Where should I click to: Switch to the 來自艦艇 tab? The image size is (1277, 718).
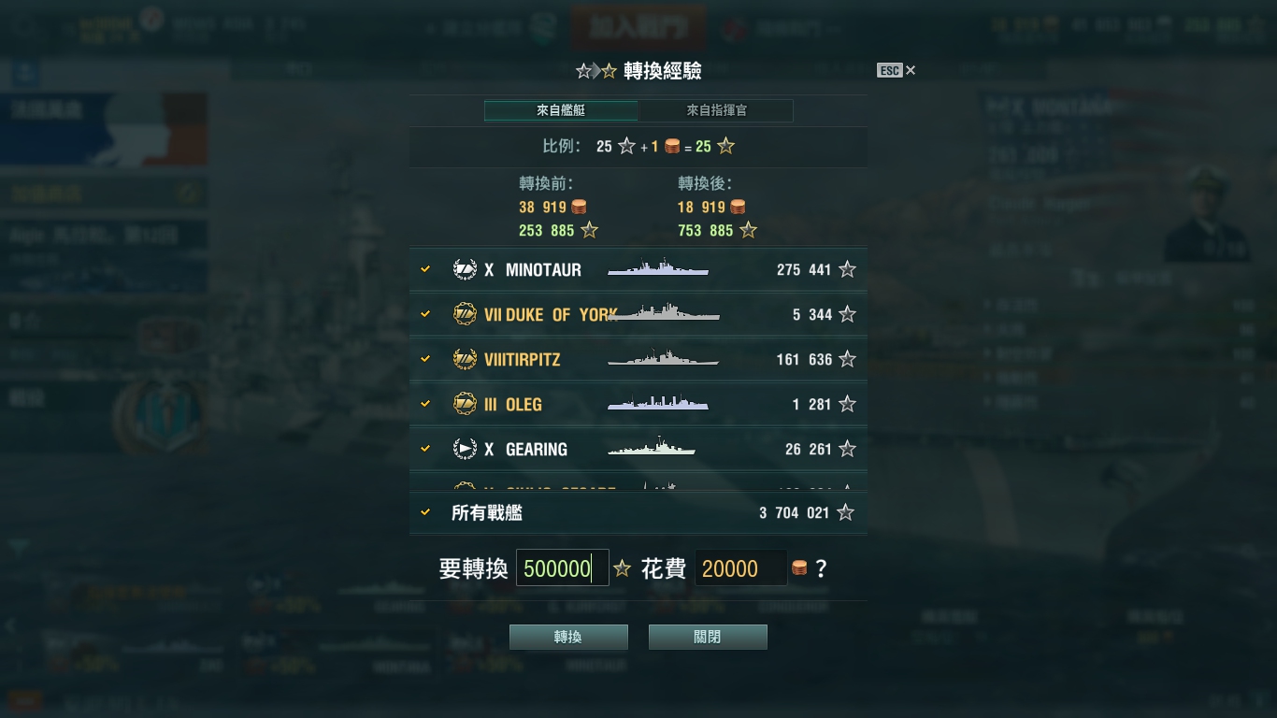point(561,110)
